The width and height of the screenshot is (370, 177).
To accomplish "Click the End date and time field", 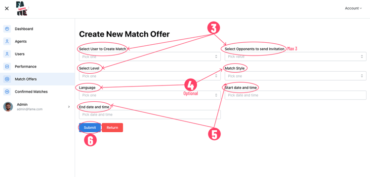I will (150, 115).
